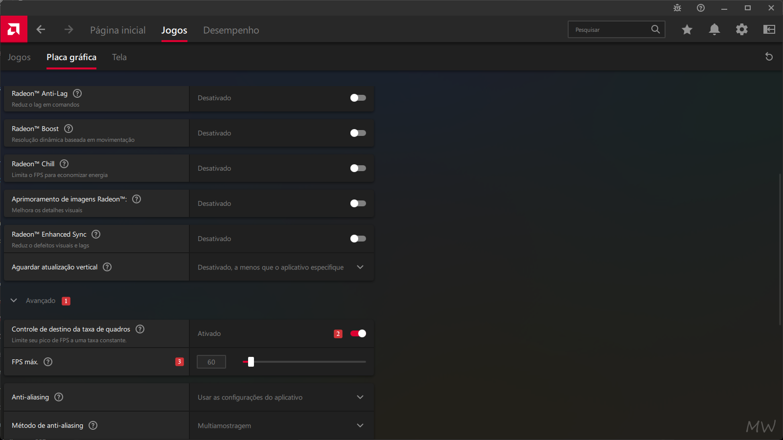Click the sidebar panel toggle icon

[x=769, y=29]
